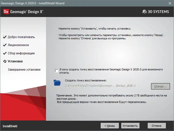Click the line about restore points being overwritten

102,102
